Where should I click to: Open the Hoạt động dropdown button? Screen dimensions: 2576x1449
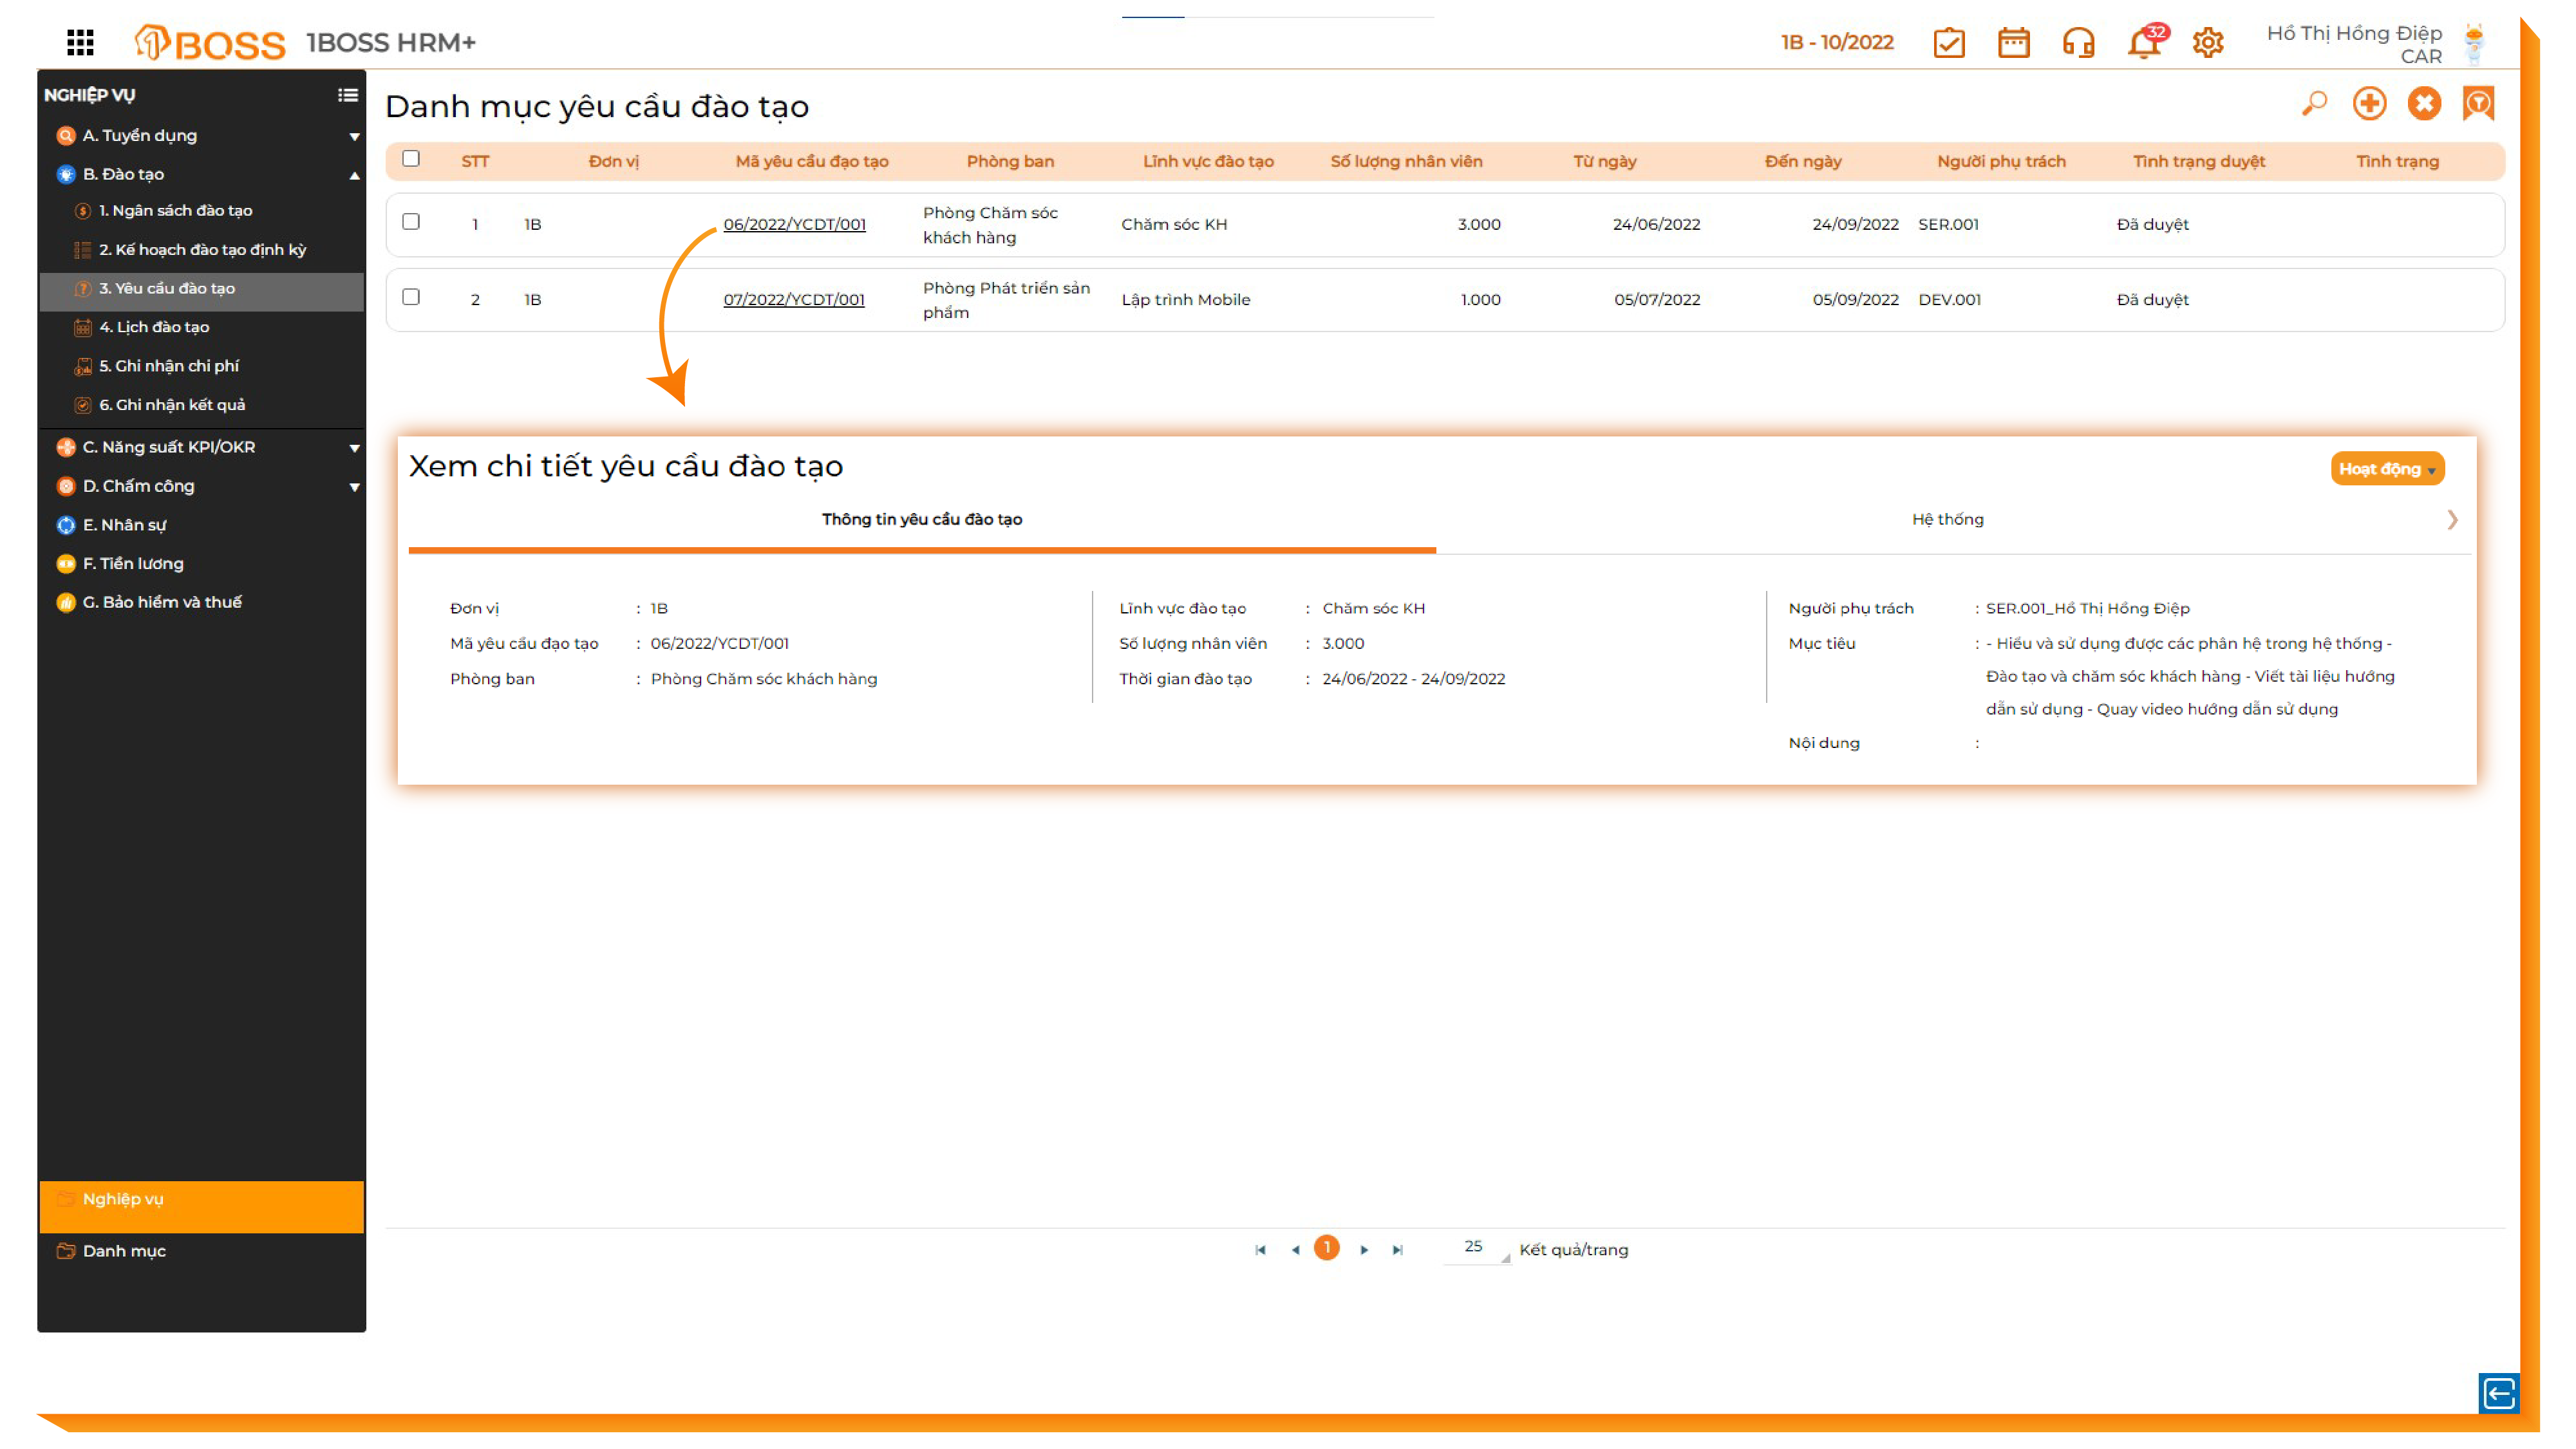[2386, 469]
